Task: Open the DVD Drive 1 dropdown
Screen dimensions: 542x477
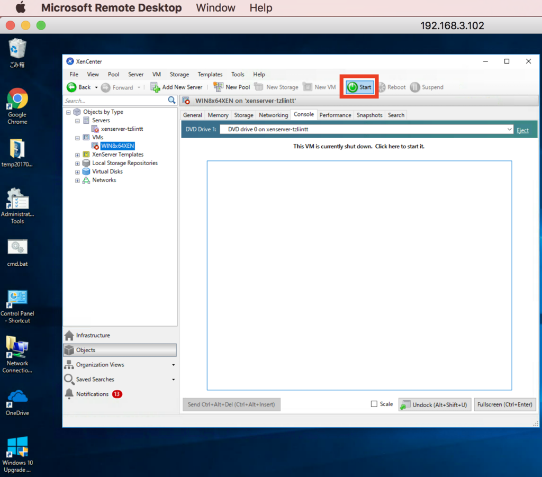Action: pos(509,129)
